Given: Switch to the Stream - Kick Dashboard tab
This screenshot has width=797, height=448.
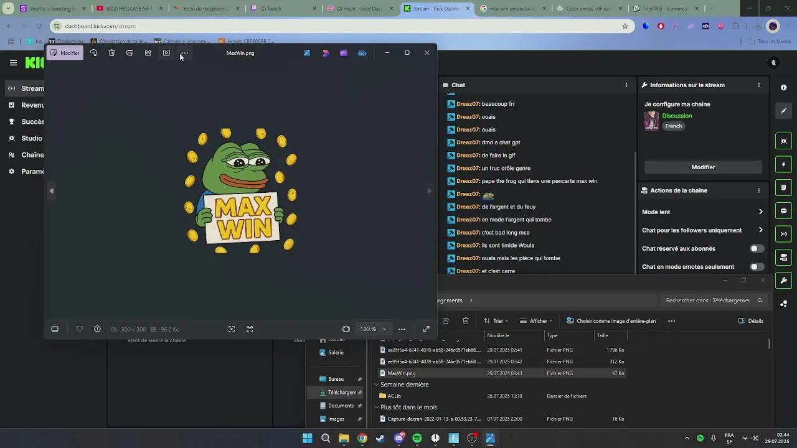Looking at the screenshot, I should pos(438,9).
